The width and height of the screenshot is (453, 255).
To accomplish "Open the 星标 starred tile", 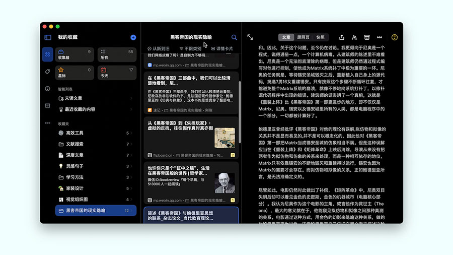I will (74, 73).
